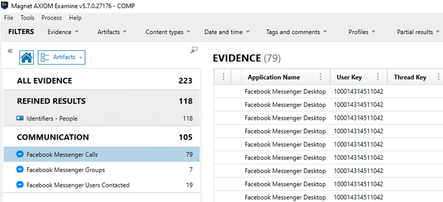Viewport: 443px width, 202px height.
Task: Select COMMUNICATION category
Action: point(102,137)
